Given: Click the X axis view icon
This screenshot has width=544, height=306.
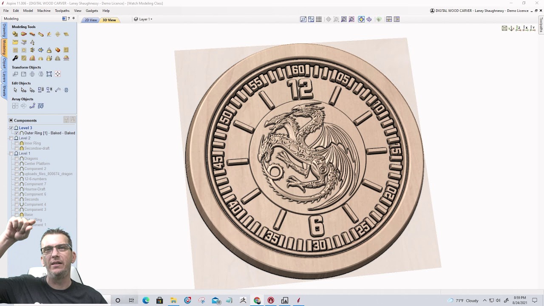Looking at the screenshot, I should [x=526, y=28].
